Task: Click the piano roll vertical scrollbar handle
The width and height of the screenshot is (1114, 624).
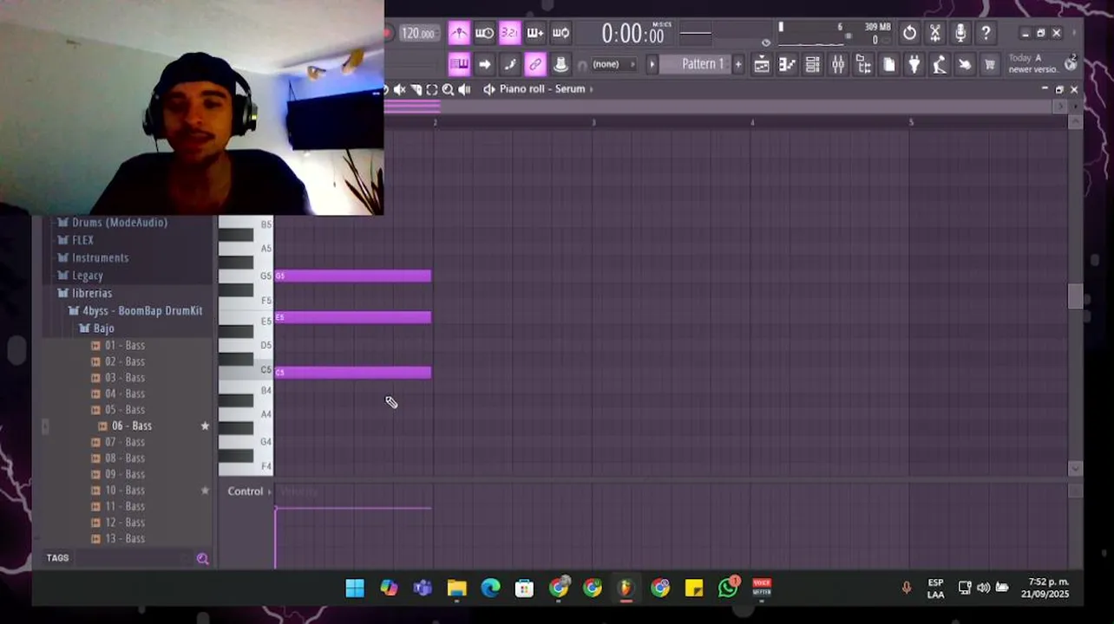Action: coord(1076,296)
